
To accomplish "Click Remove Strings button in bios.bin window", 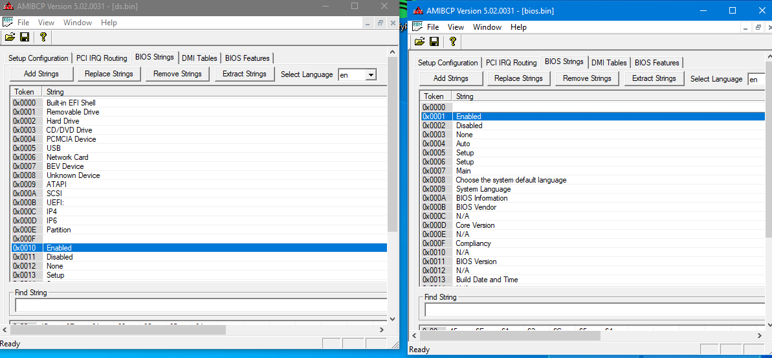I will point(587,78).
